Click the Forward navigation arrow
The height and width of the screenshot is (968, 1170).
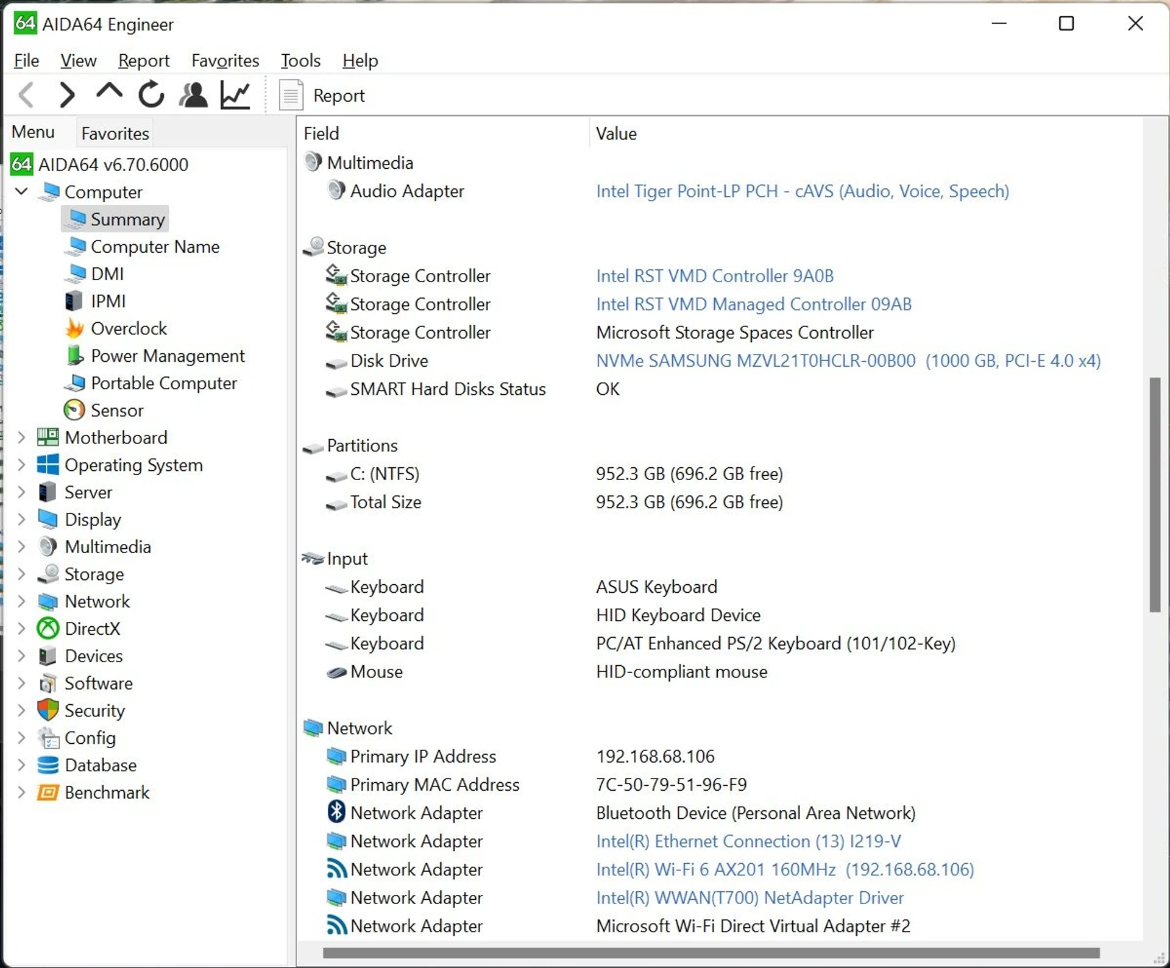pos(67,95)
